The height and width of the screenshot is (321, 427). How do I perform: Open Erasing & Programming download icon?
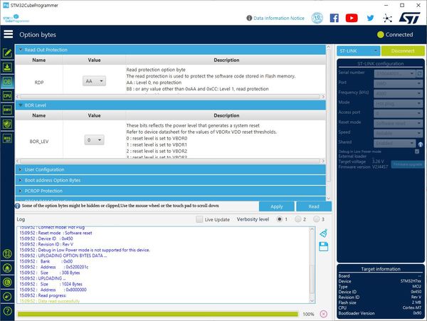pos(7,67)
